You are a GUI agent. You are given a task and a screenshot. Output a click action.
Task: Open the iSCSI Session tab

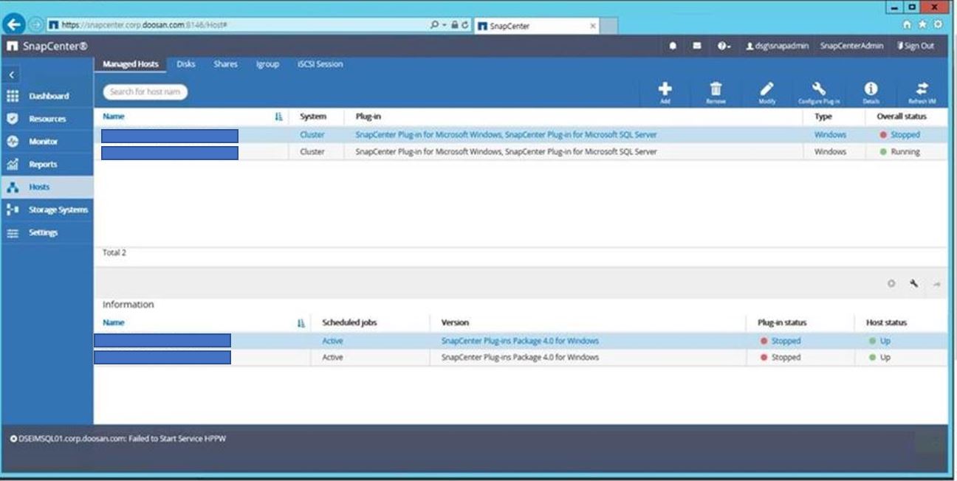pos(320,64)
